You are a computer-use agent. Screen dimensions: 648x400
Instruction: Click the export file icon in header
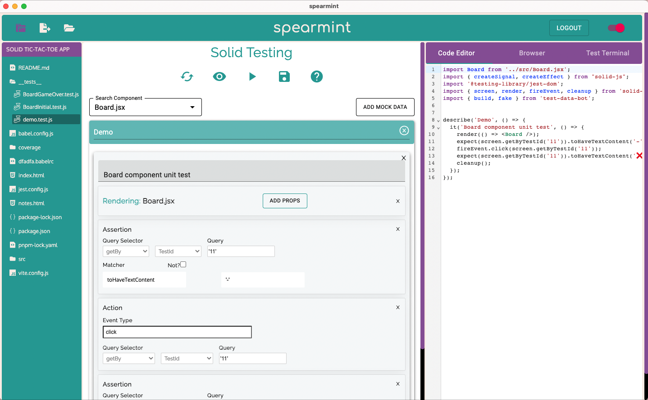coord(45,28)
